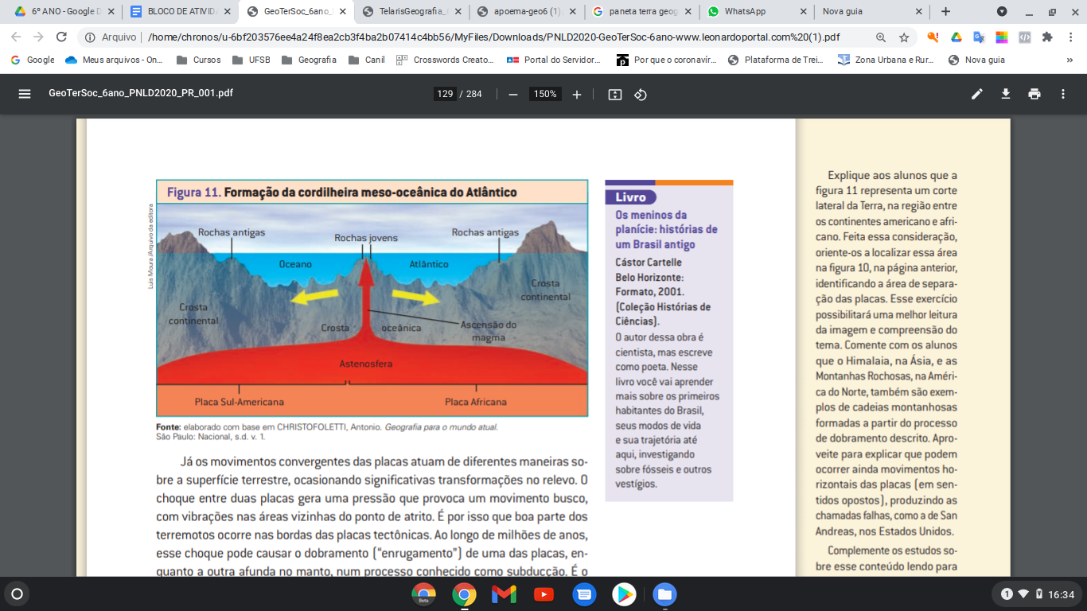Click the 150% zoom level field
Screen dimensions: 1087x611
[x=545, y=94]
